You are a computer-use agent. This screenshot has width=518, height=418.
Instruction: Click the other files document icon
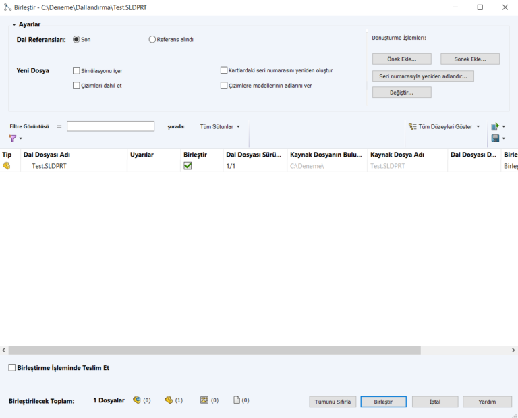click(237, 400)
